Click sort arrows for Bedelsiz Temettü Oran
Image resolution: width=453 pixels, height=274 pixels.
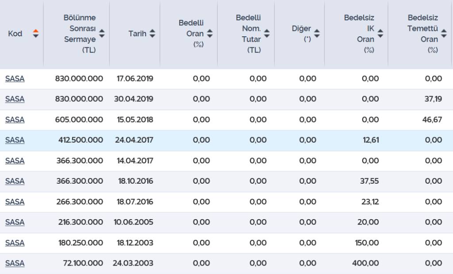coord(444,34)
